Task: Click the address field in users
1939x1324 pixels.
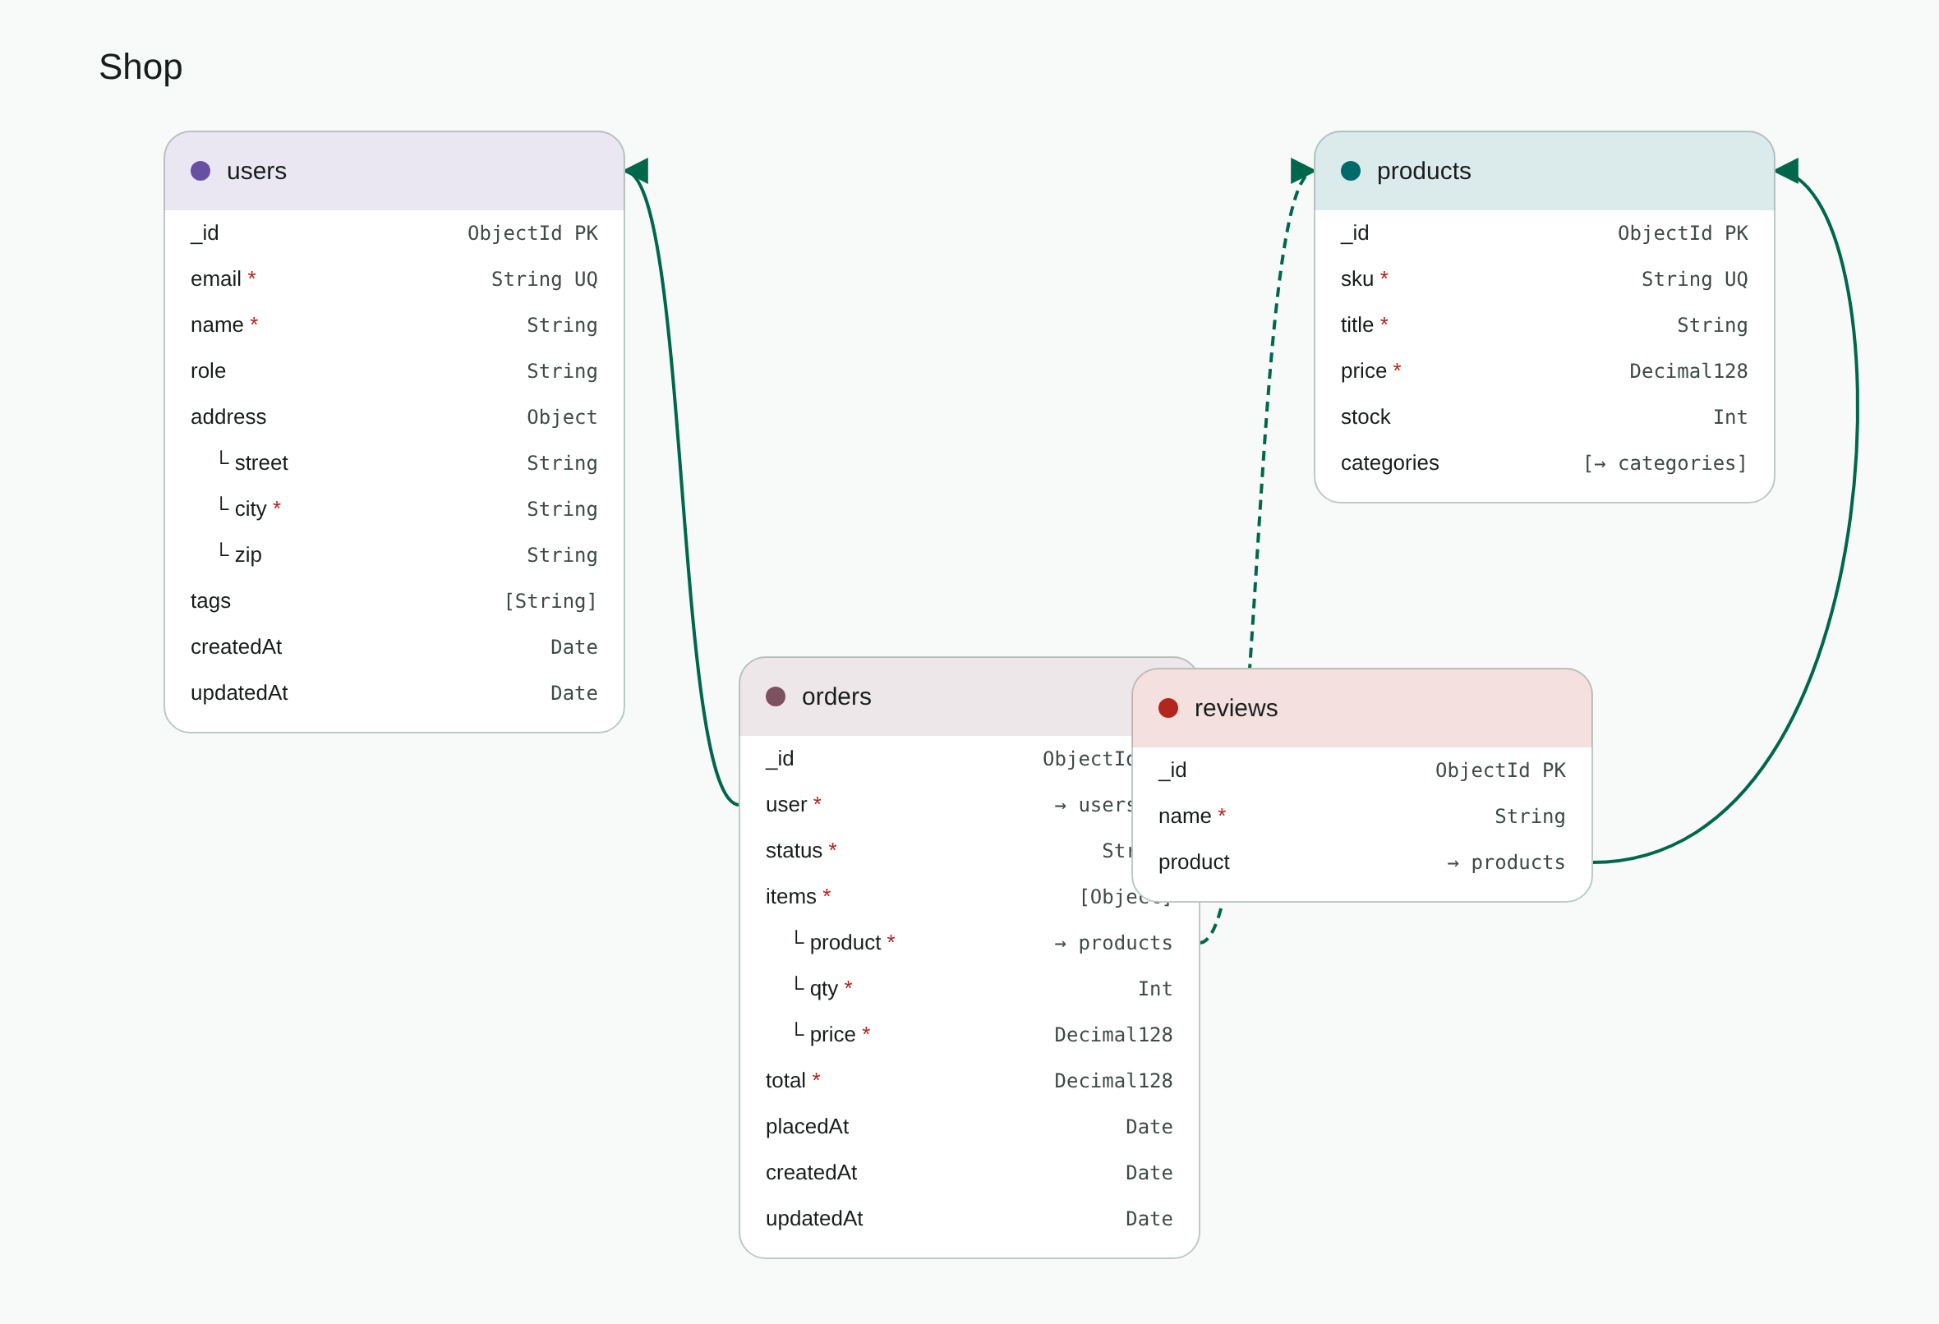Action: point(394,416)
